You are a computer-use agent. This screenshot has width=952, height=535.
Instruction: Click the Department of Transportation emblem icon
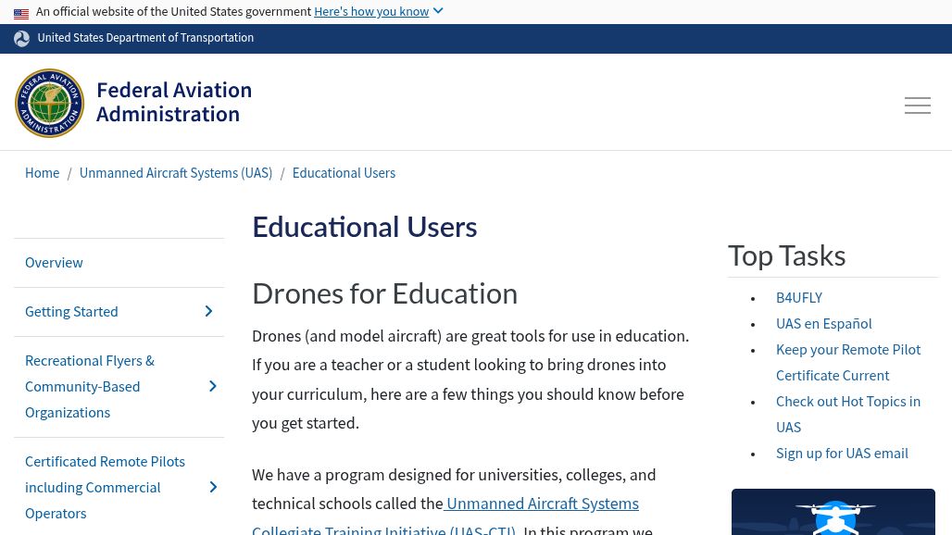coord(22,39)
